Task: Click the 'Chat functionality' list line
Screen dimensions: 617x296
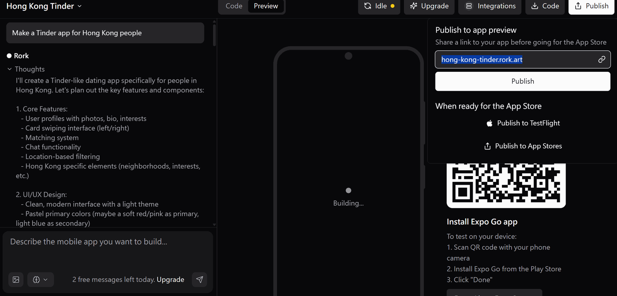Action: [51, 147]
